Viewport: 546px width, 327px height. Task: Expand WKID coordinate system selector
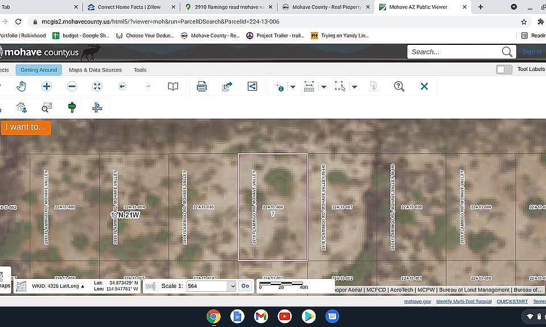point(58,286)
